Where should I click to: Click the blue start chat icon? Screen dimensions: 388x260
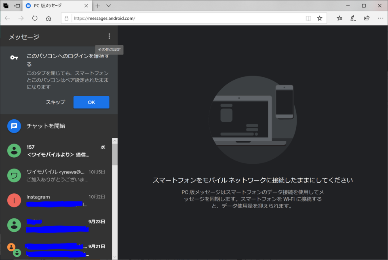tap(14, 126)
